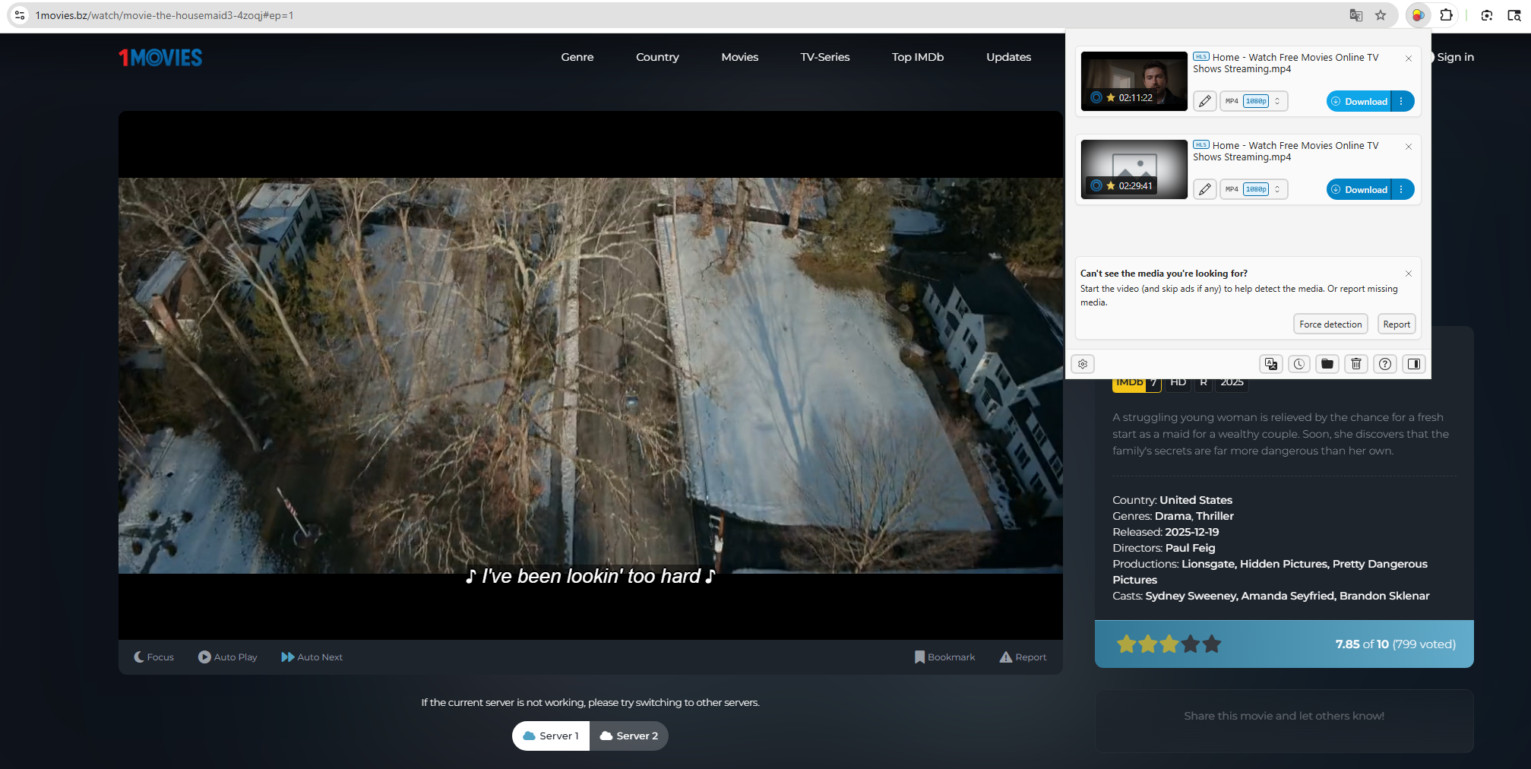
Task: Click the clock history icon in the extension popup
Action: click(x=1299, y=364)
